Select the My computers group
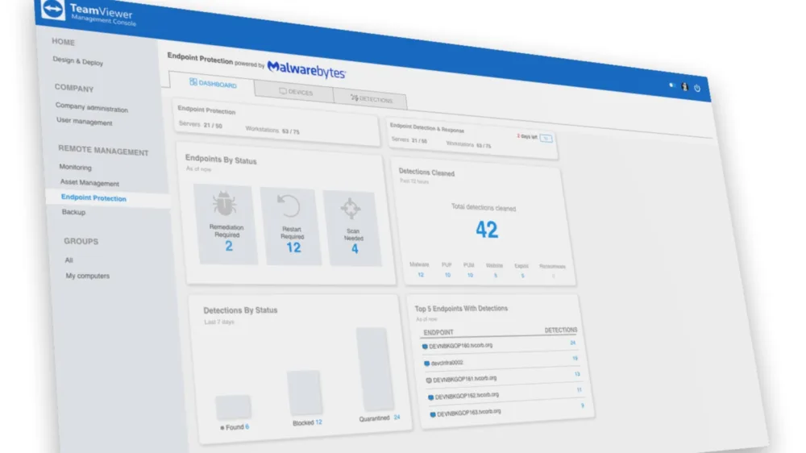Viewport: 806px width, 453px height. click(x=87, y=276)
